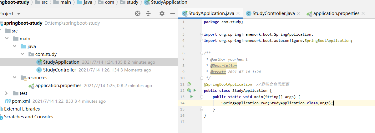375x133 pixels.
Task: Click the @create tag in Javadoc
Action: click(218, 71)
